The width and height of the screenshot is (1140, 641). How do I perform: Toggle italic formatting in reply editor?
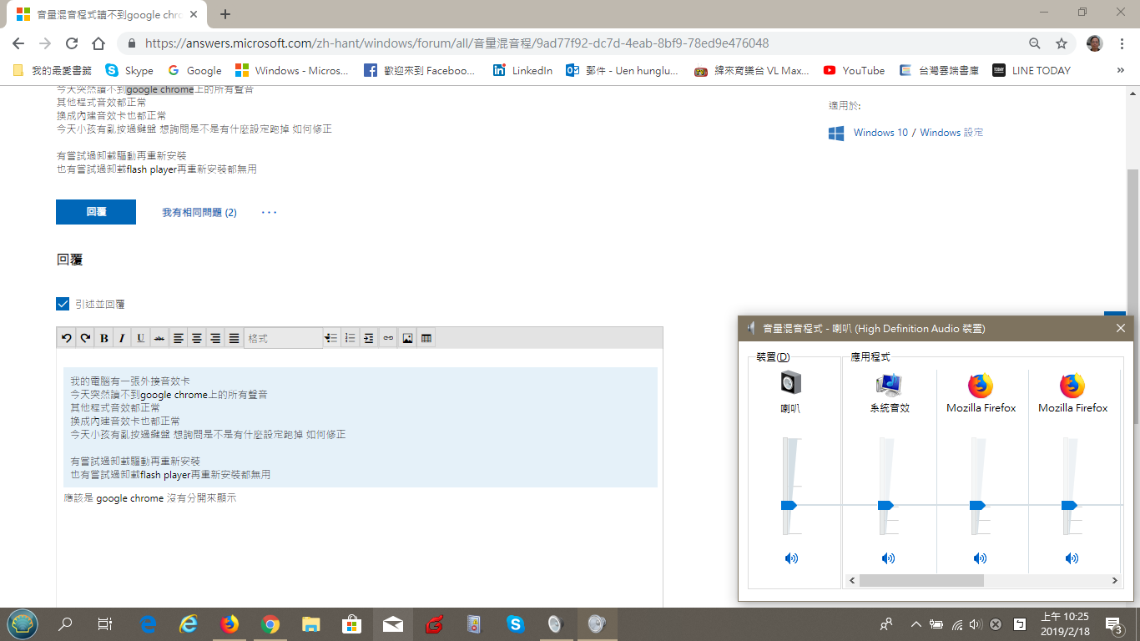122,338
